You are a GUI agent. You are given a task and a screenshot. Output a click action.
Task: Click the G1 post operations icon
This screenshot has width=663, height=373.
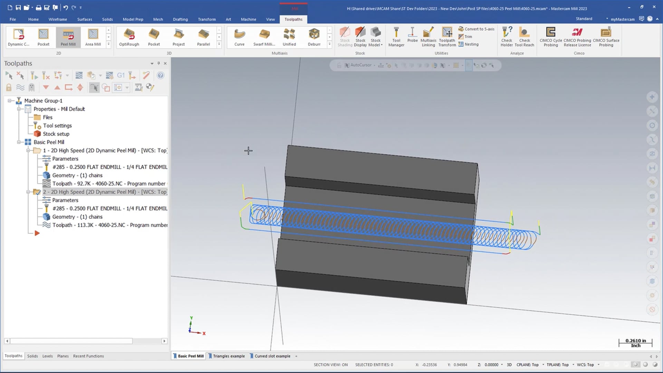[121, 75]
